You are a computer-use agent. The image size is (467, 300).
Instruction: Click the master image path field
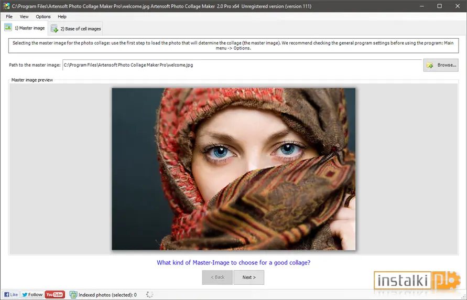(x=242, y=65)
